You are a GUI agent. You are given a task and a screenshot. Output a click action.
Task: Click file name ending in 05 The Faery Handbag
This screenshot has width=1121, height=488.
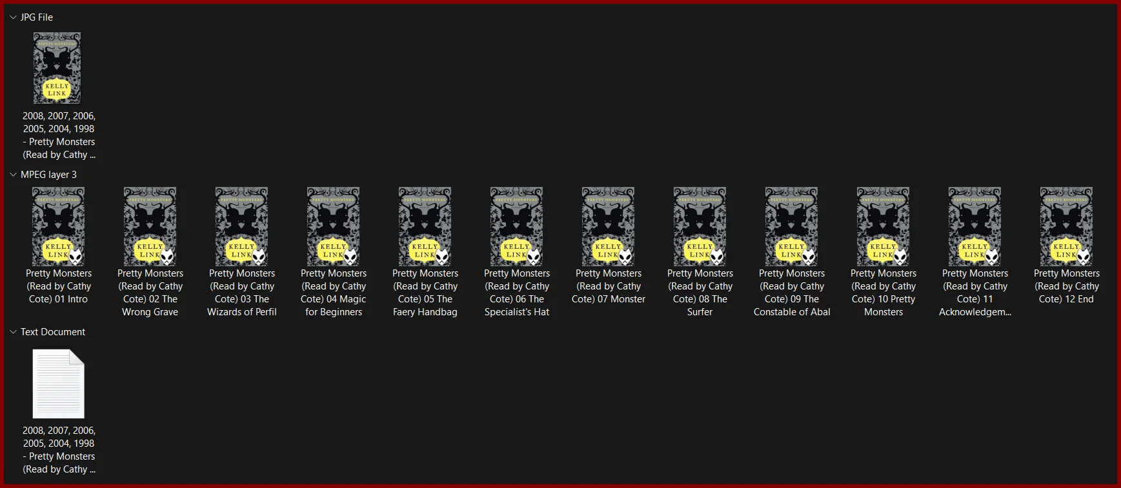click(x=425, y=293)
